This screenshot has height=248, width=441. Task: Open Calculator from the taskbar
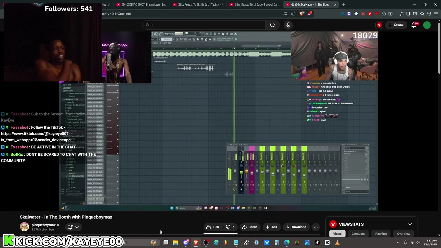(x=277, y=242)
